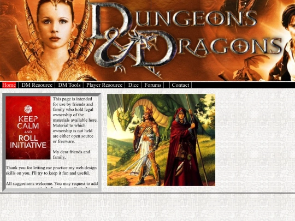
Task: Click the Keep Calm and Roll Initiative poster
Action: (28, 128)
